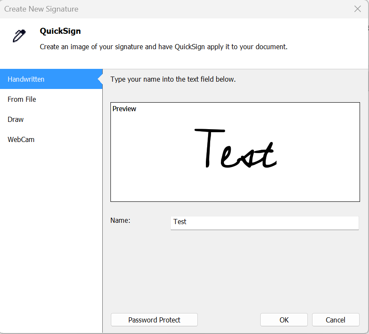Viewport: 369px width, 334px height.
Task: Click the Create New Signature title text
Action: pyautogui.click(x=41, y=9)
